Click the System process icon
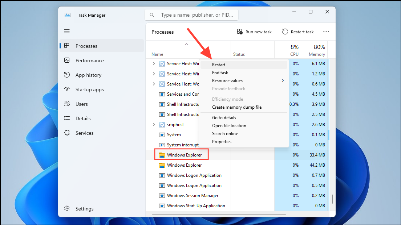This screenshot has height=225, width=401. pos(162,135)
